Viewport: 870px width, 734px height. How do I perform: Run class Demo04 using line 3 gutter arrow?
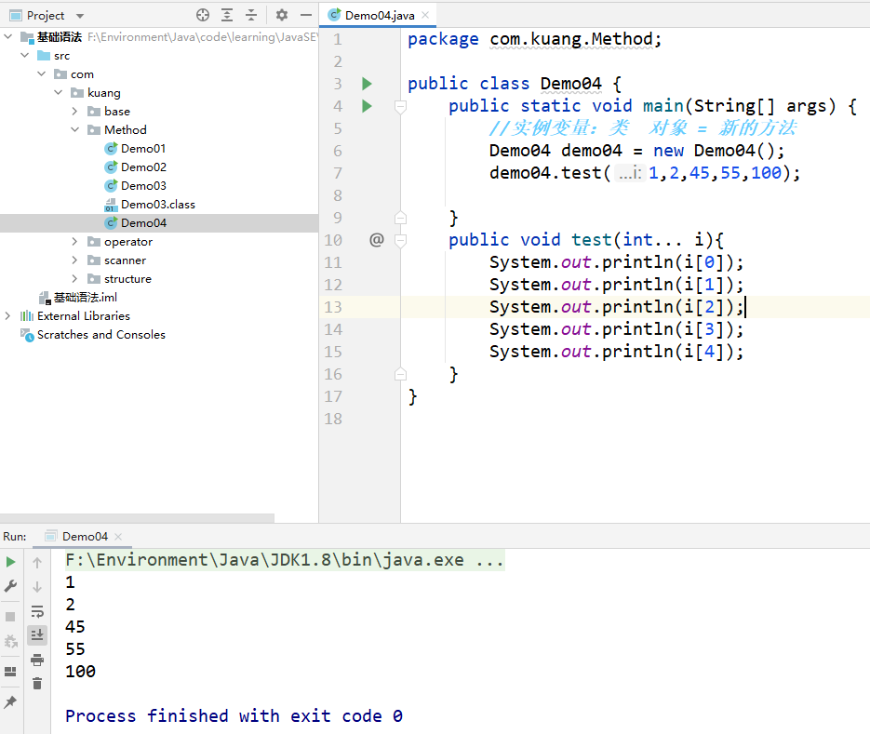tap(367, 84)
